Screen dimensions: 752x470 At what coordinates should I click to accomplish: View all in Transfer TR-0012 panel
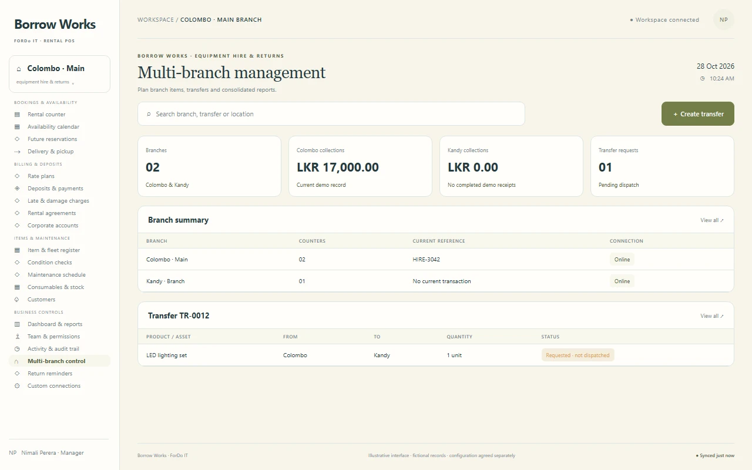tap(712, 316)
